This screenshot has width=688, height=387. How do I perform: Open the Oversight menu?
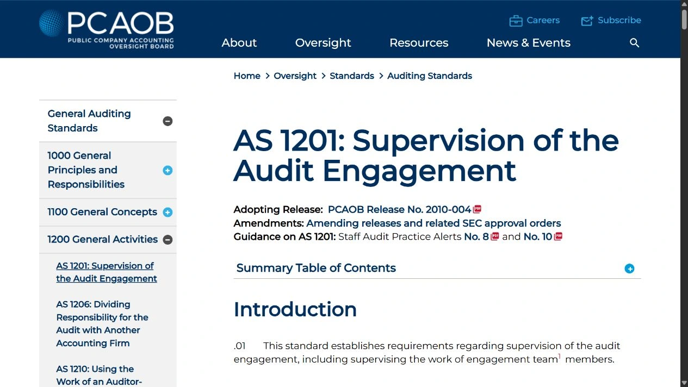(323, 43)
